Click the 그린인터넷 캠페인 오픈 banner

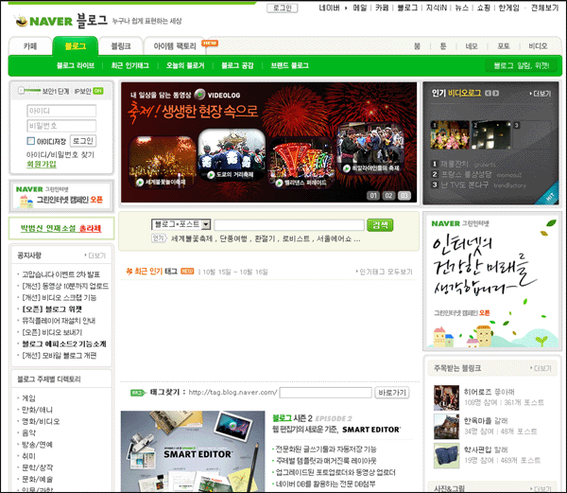[x=61, y=196]
